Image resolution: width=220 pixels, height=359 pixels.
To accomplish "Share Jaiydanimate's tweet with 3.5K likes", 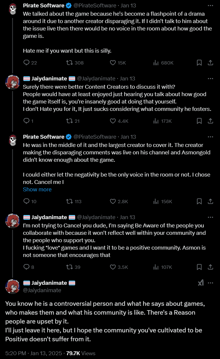I will tap(211, 267).
